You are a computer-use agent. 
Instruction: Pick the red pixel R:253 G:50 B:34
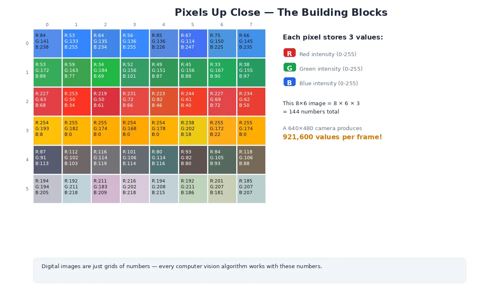(x=77, y=101)
